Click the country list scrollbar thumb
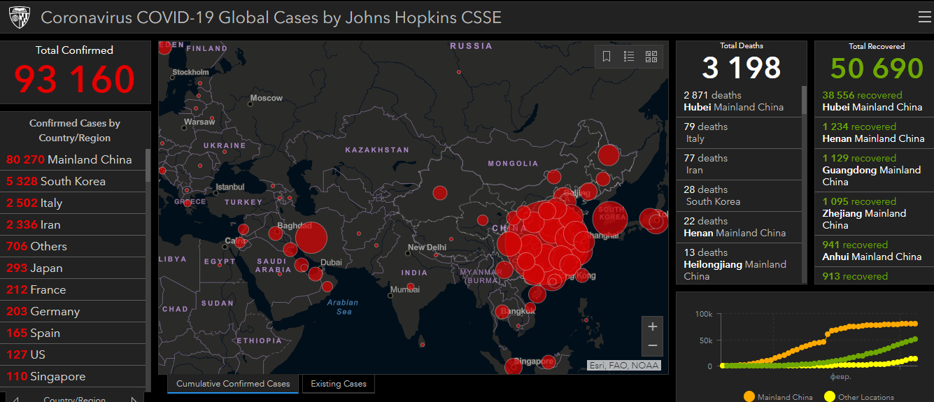 (148, 165)
